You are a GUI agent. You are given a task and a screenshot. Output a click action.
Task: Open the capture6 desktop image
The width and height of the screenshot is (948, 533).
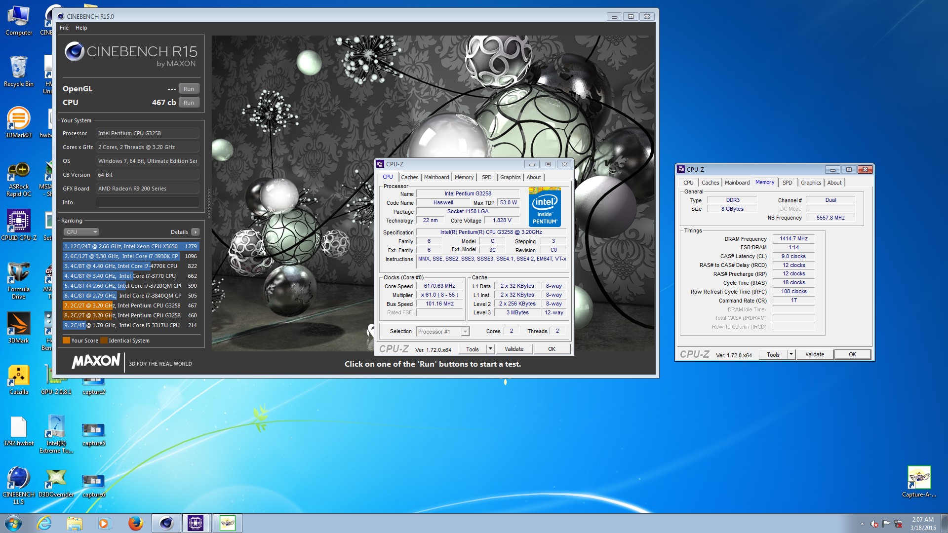pyautogui.click(x=94, y=486)
